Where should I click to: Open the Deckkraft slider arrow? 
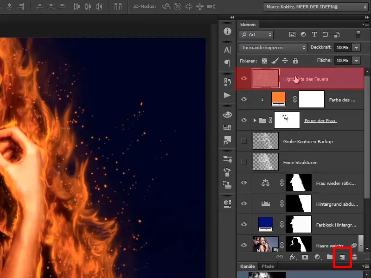(x=356, y=48)
